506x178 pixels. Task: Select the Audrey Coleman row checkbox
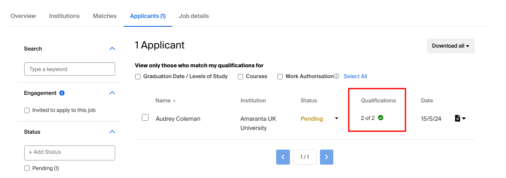[x=145, y=118]
